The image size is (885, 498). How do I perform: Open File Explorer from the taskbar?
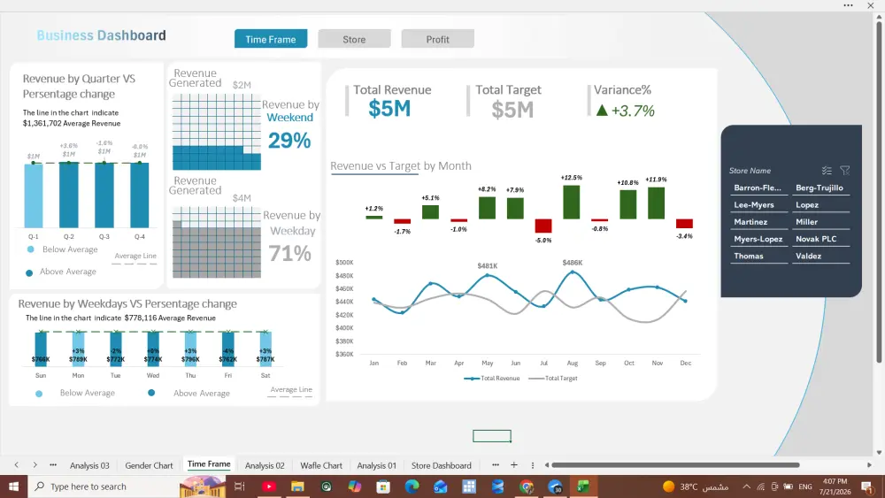[x=297, y=487]
